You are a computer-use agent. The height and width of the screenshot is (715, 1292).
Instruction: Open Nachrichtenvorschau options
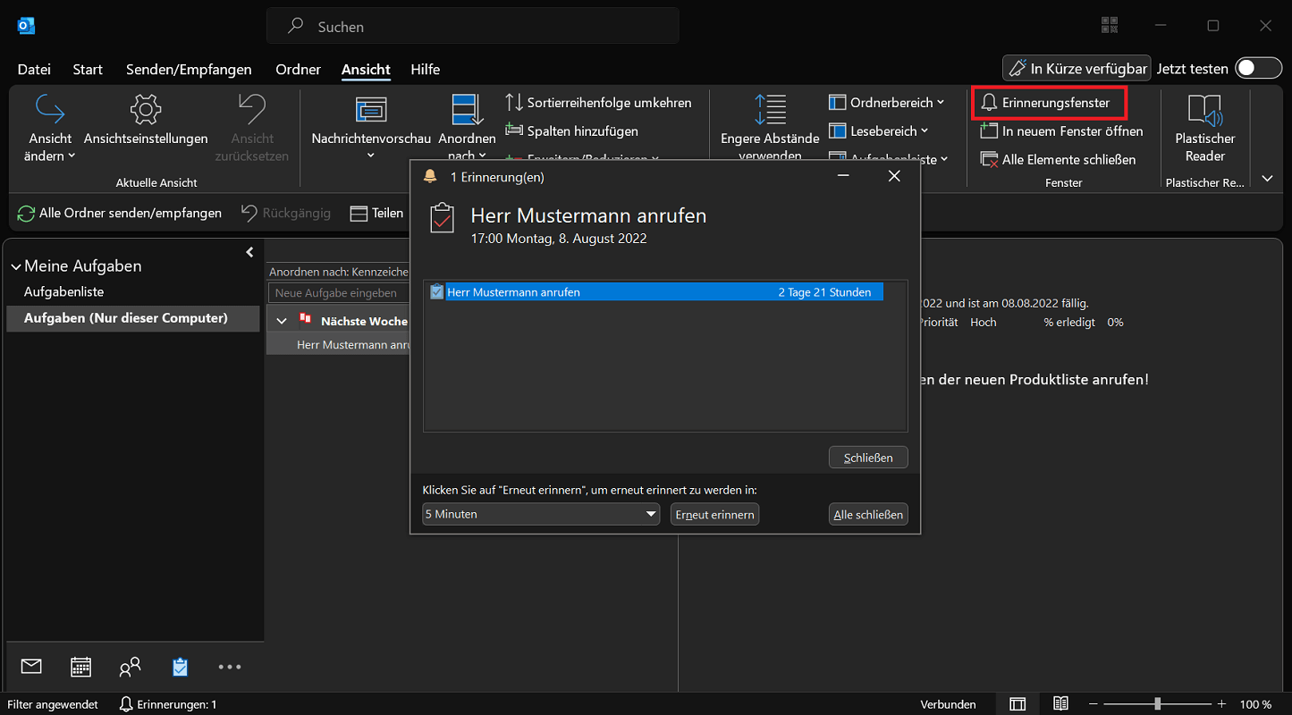click(371, 129)
